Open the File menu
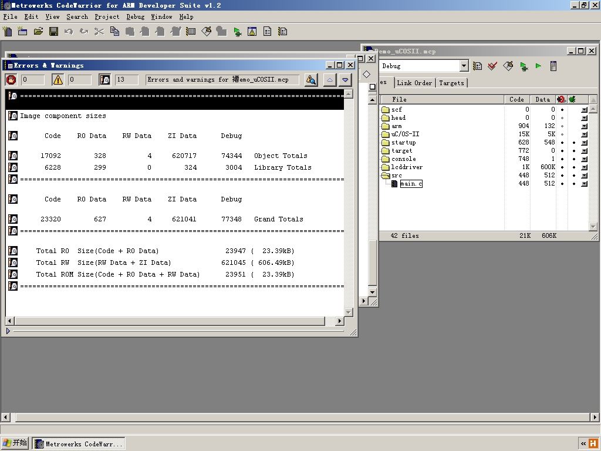 (11, 17)
